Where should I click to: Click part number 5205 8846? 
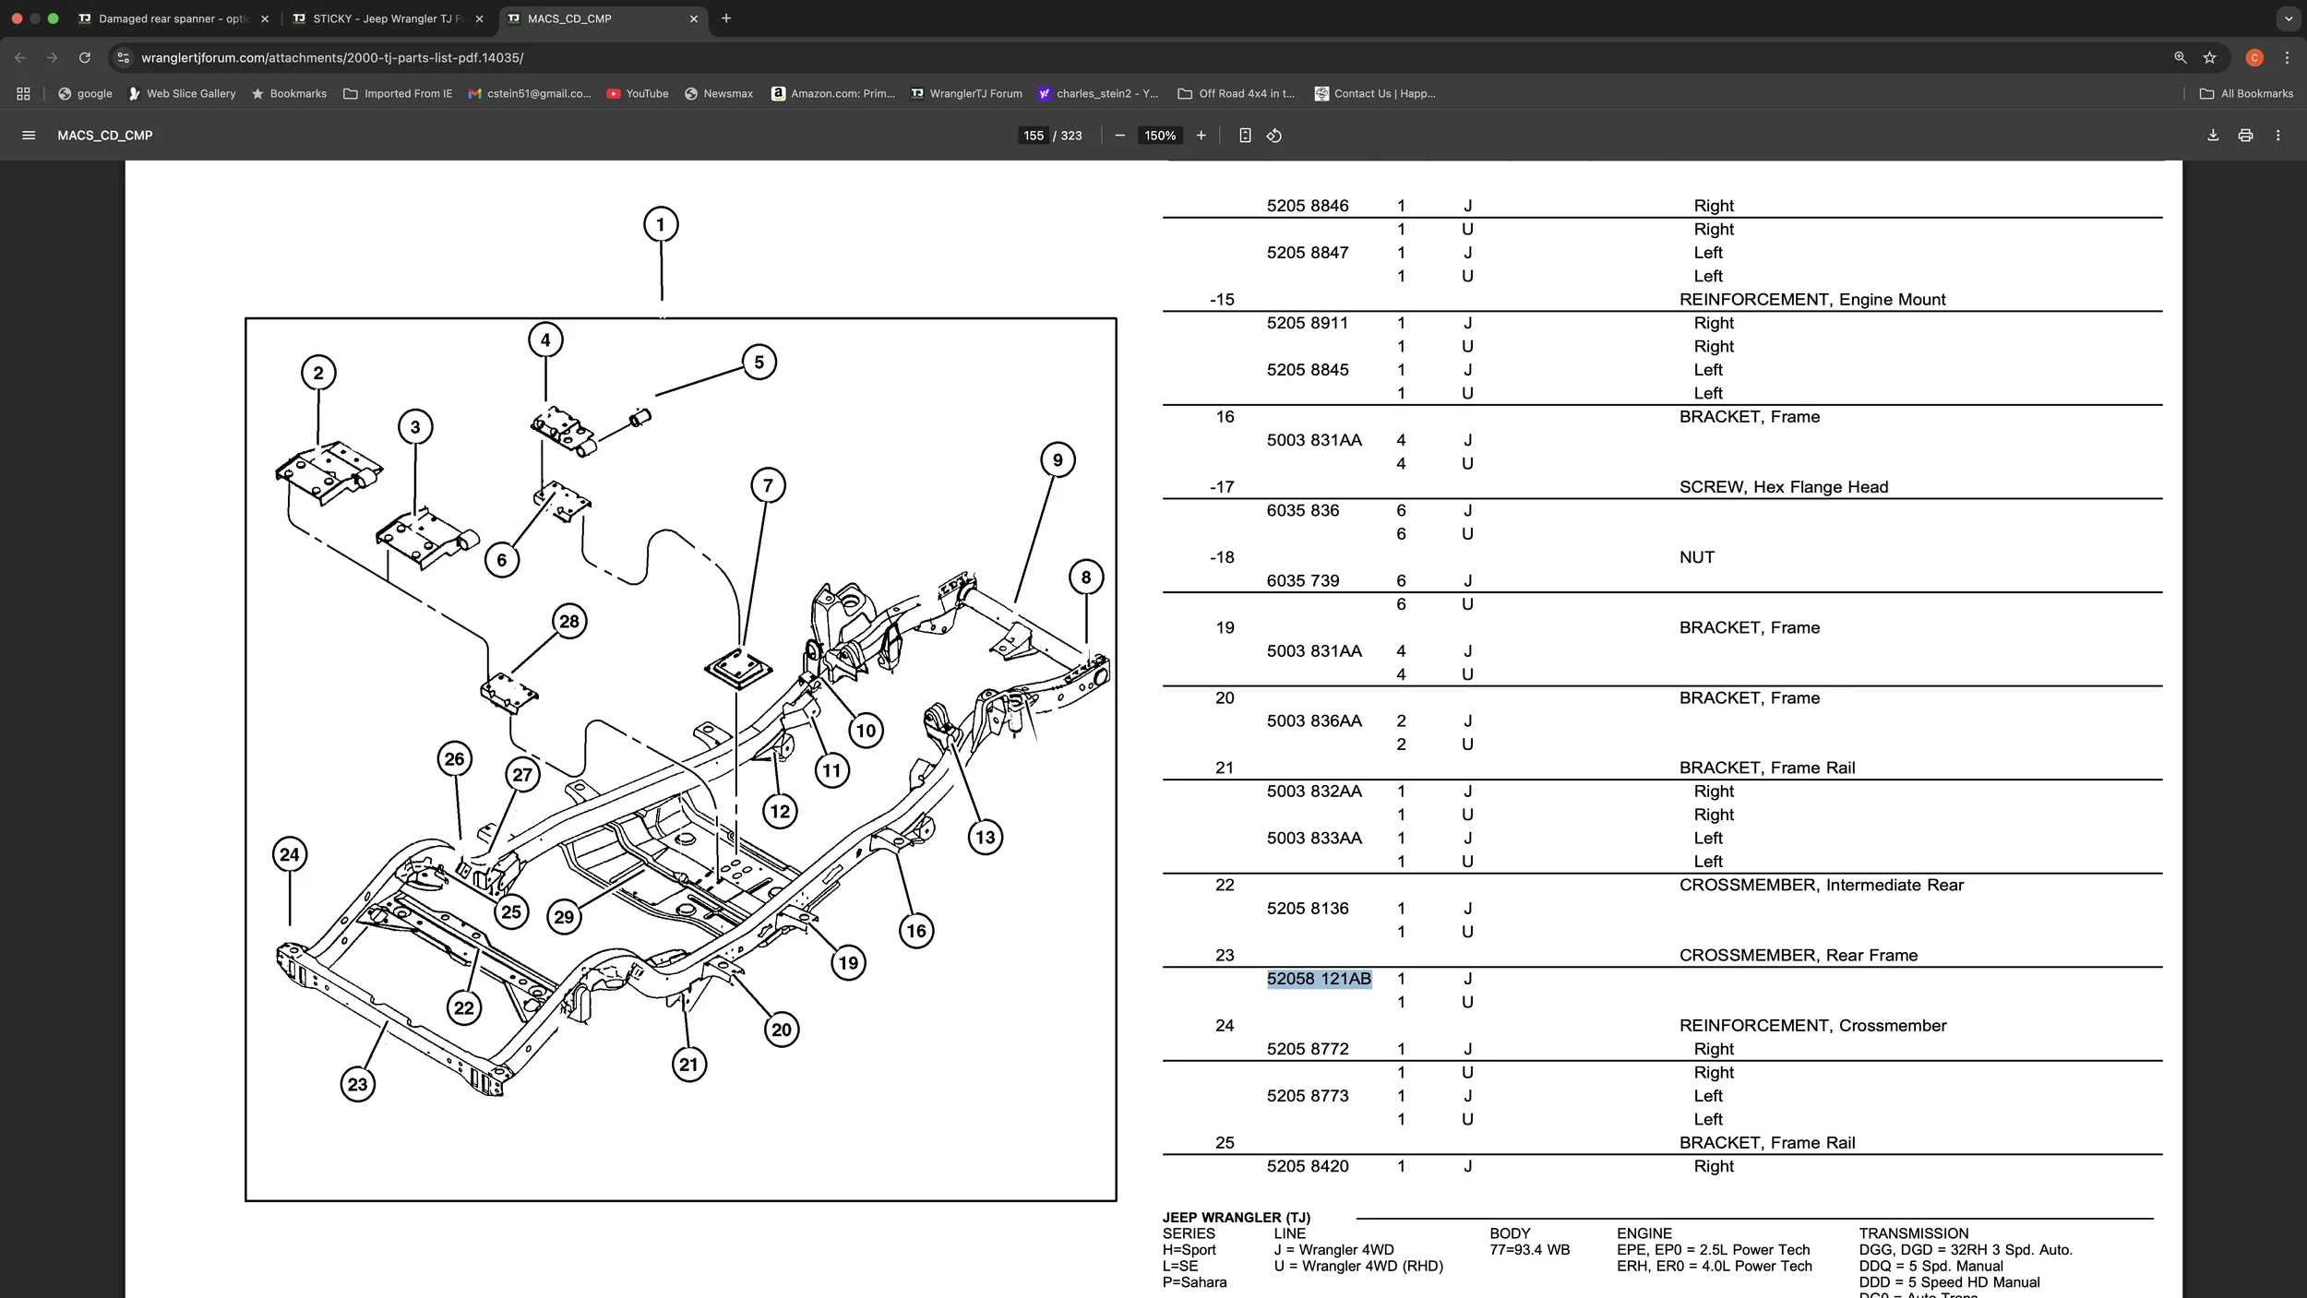pyautogui.click(x=1308, y=206)
